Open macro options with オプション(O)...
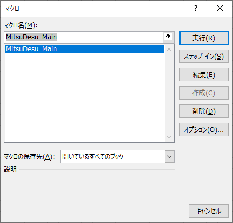 pyautogui.click(x=204, y=130)
